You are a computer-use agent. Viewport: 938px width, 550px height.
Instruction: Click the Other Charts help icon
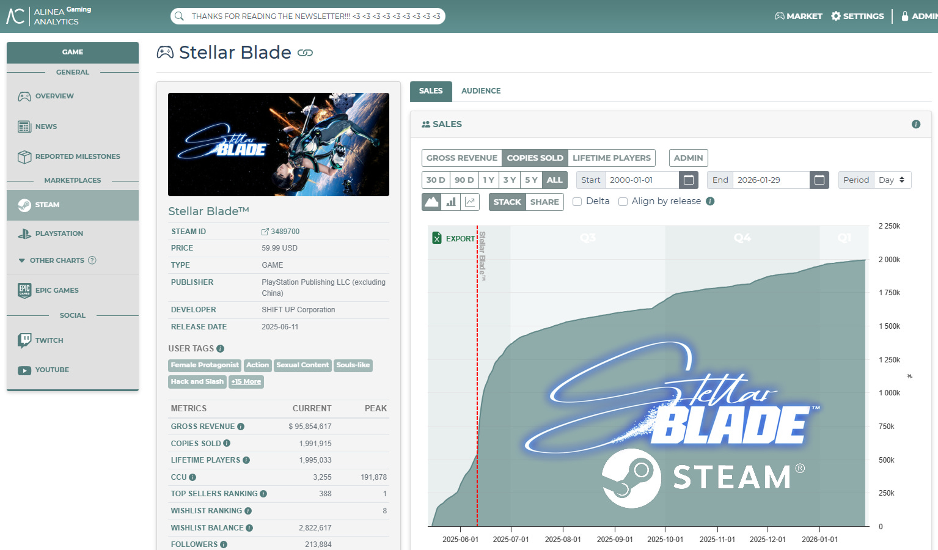click(x=92, y=260)
